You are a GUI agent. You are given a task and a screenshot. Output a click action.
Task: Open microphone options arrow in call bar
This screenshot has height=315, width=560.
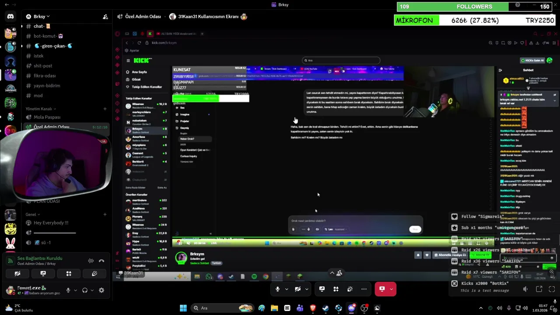287,289
